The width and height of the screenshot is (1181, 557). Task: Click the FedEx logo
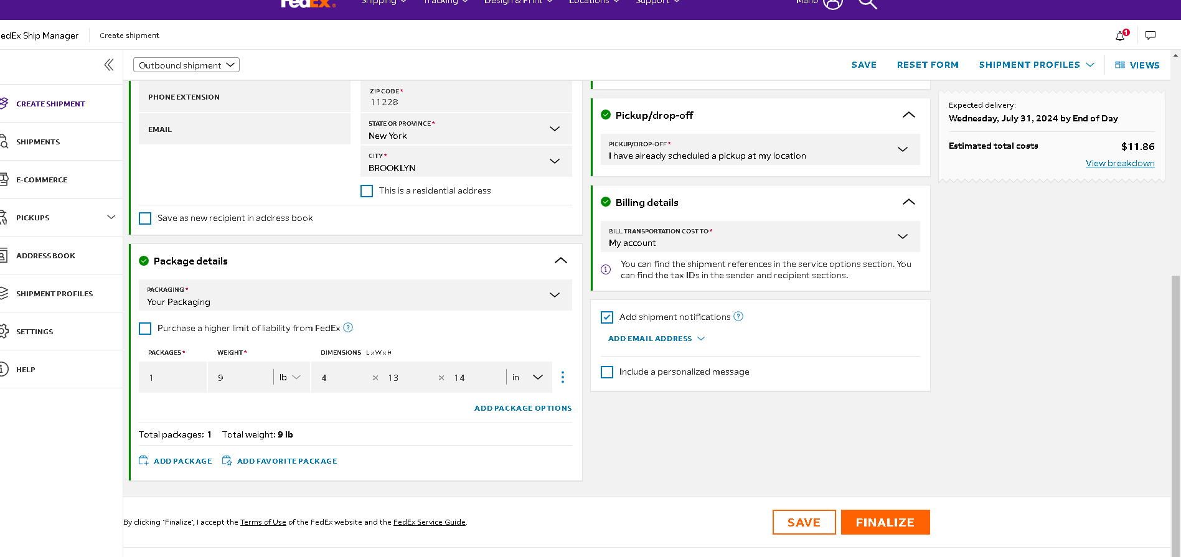[x=308, y=3]
